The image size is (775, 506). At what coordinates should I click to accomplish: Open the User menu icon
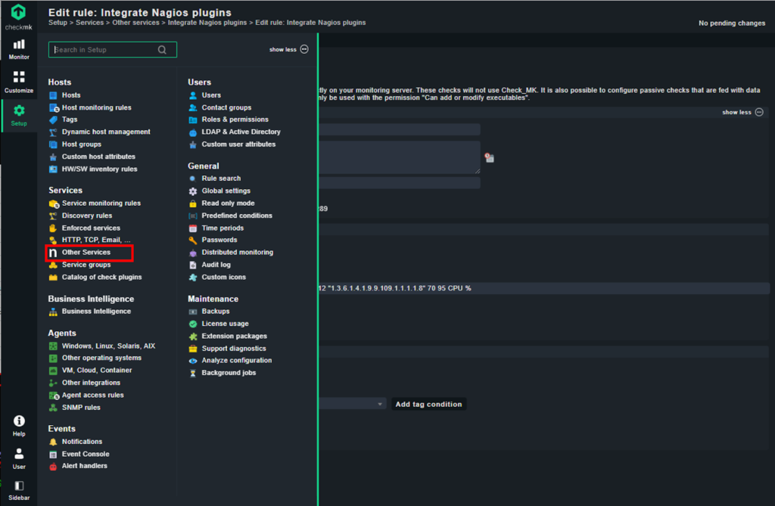[x=19, y=458]
